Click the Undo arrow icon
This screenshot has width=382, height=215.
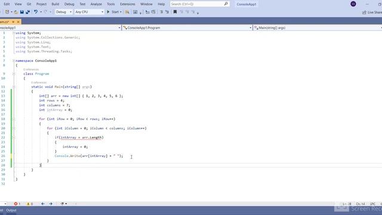click(36, 12)
